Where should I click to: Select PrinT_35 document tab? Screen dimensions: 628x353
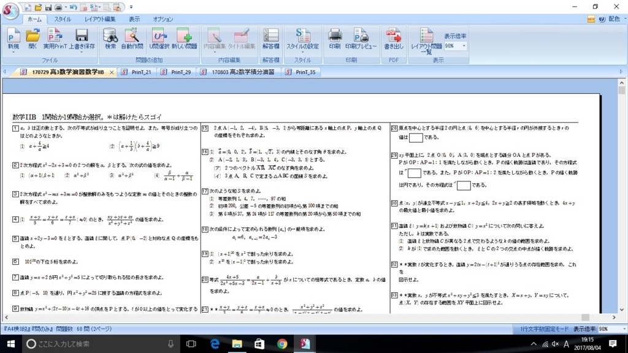tap(301, 72)
